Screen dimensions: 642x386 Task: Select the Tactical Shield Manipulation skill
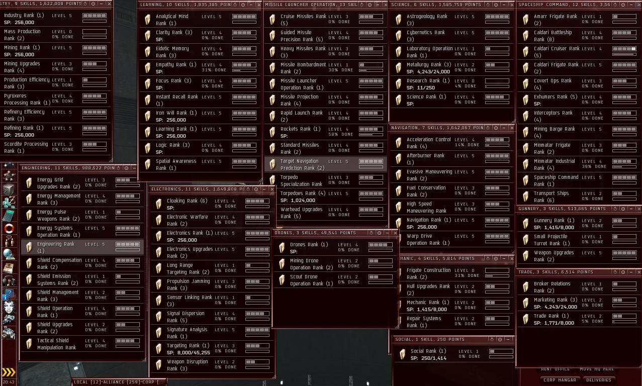[x=82, y=344]
